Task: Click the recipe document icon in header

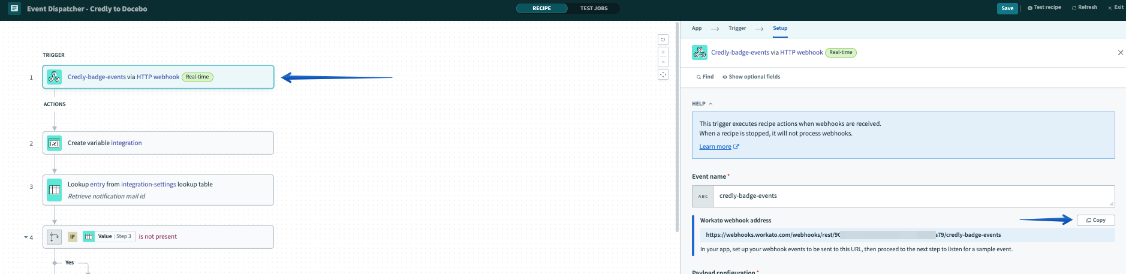Action: coord(14,8)
